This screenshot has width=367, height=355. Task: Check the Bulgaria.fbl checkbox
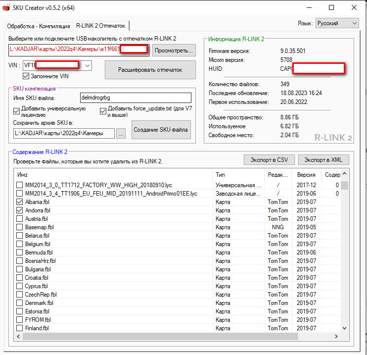point(20,269)
